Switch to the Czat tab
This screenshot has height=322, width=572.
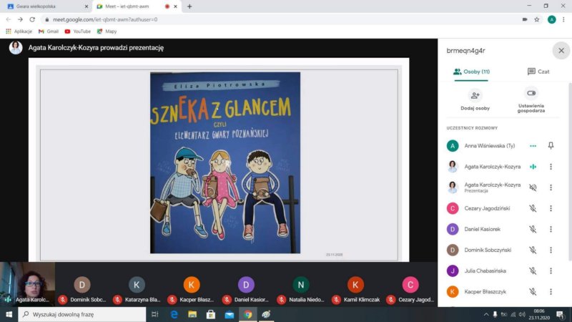click(538, 72)
